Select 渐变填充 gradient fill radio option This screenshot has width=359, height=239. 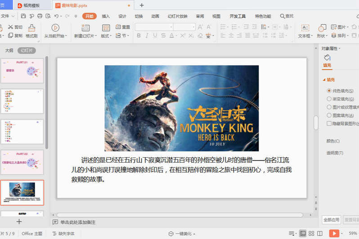(329, 99)
